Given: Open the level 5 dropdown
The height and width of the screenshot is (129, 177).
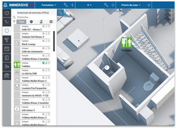Looking at the screenshot, I should click(90, 5).
